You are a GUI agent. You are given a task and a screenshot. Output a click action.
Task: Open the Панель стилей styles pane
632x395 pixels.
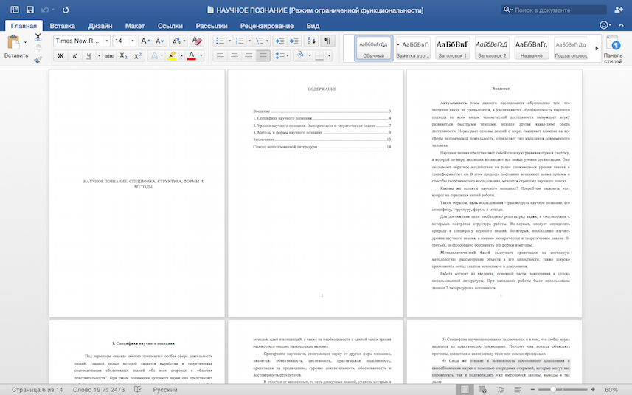click(613, 49)
